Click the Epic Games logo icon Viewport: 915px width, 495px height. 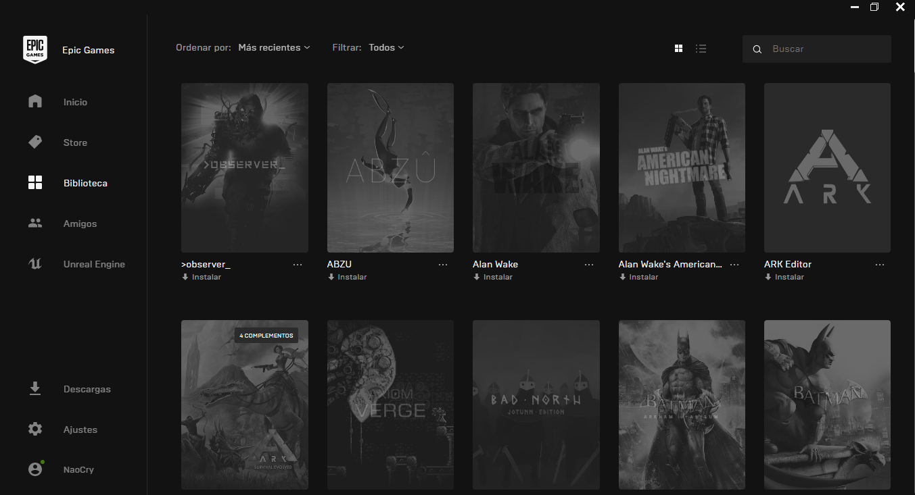[35, 49]
